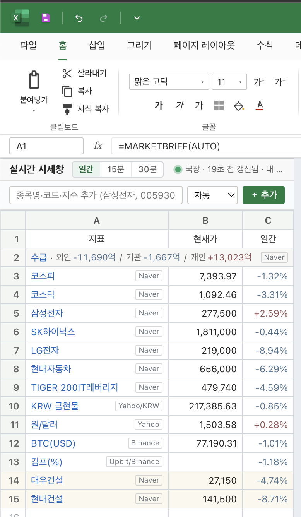Click the 붙여넣기 clipboard icon
Screen dimensions: 301x517
click(34, 80)
